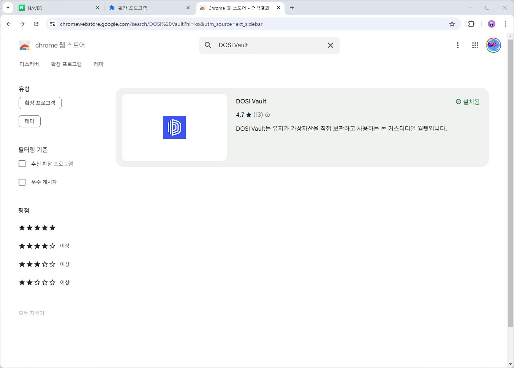The image size is (514, 368).
Task: Click the address bar URL
Action: (x=161, y=24)
